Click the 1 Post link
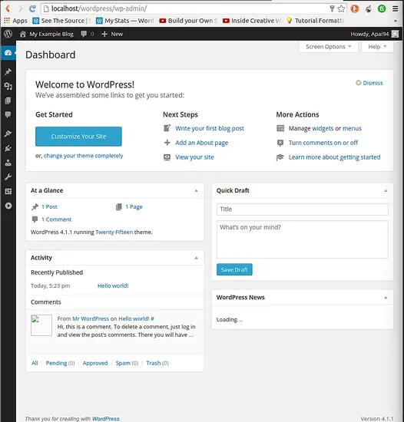 point(49,206)
